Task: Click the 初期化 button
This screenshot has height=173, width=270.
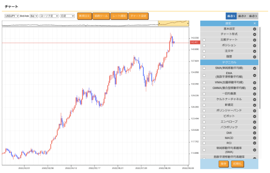Action: tap(238, 164)
